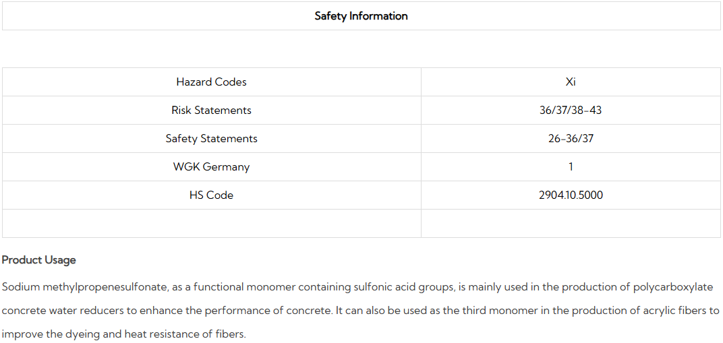Click the 36/37/38-43 risk statements value

571,111
